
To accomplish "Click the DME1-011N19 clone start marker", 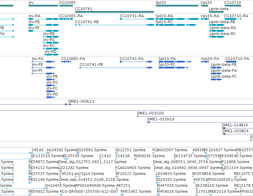I will tap(149, 122).
